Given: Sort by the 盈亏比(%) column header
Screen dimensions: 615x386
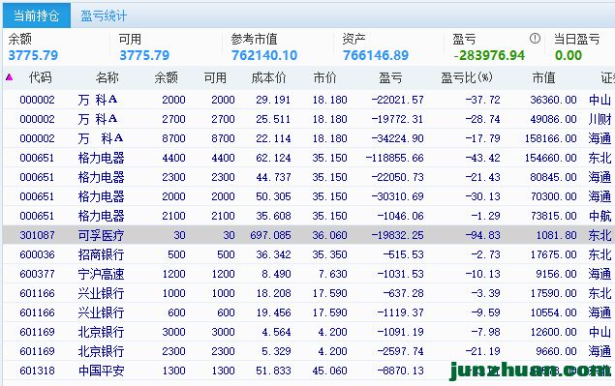Looking at the screenshot, I should coord(467,77).
